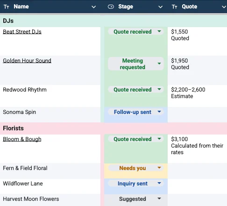Click the Quote received chip for Bloom & Bough
Viewport: 227px width, 206px height.
[x=136, y=139]
